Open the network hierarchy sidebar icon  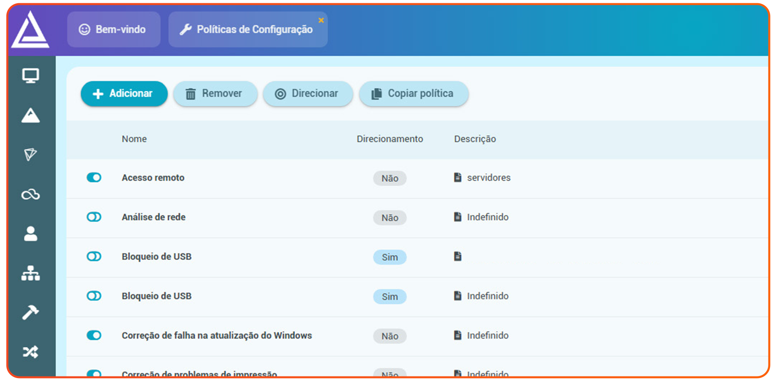point(30,273)
